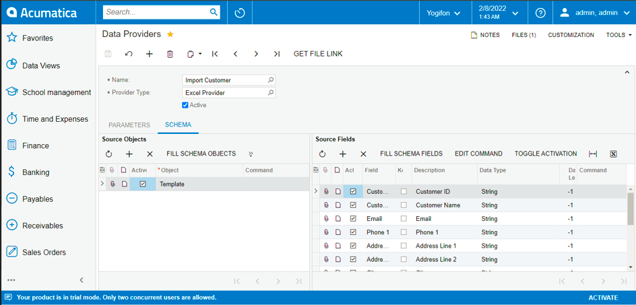
Task: Toggle the Active provider checkbox
Action: pyautogui.click(x=185, y=105)
